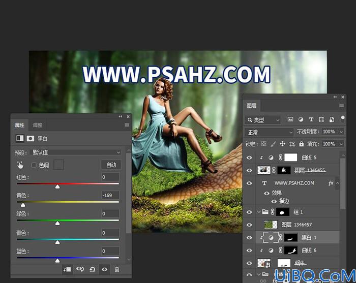Image resolution: width=356 pixels, height=283 pixels.
Task: Filter layers by smart object icon
Action: point(332,119)
